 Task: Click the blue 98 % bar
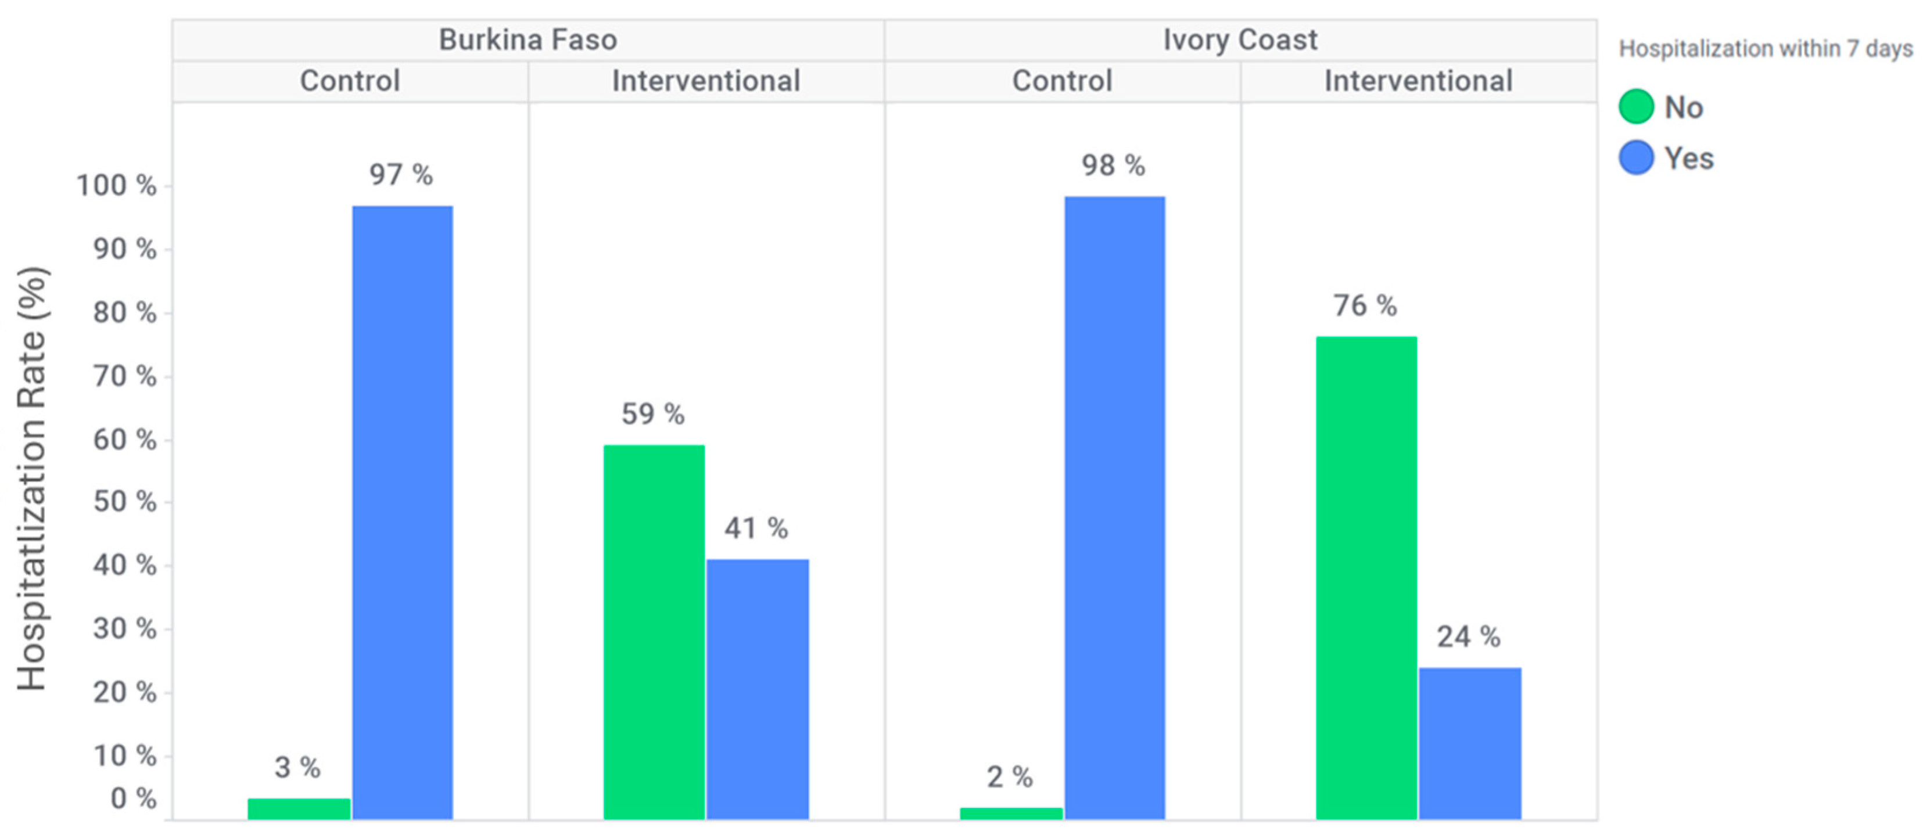pyautogui.click(x=1114, y=508)
